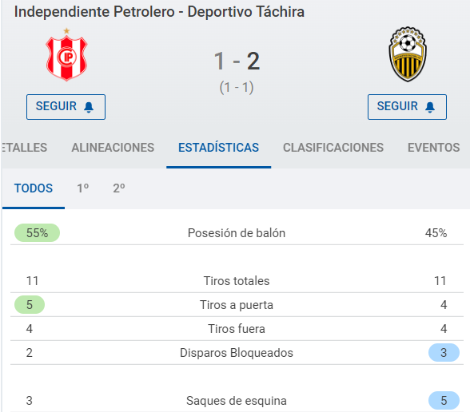The height and width of the screenshot is (412, 470).
Task: Click the bell icon under Independiente Petrolero
Action: 89,107
